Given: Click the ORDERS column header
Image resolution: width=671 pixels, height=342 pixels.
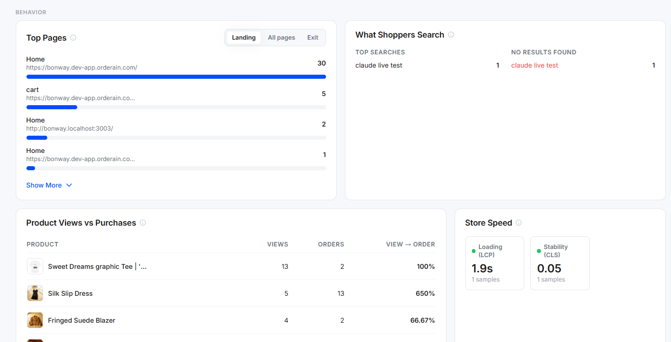Looking at the screenshot, I should pos(331,244).
